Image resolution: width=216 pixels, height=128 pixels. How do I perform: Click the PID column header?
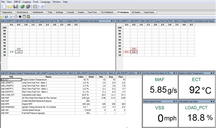tap(11, 77)
